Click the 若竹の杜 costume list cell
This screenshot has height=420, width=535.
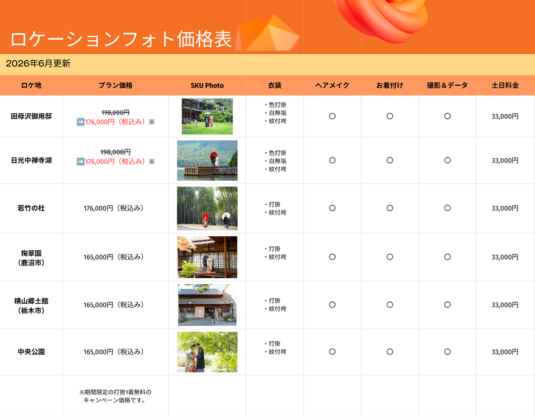coord(275,208)
